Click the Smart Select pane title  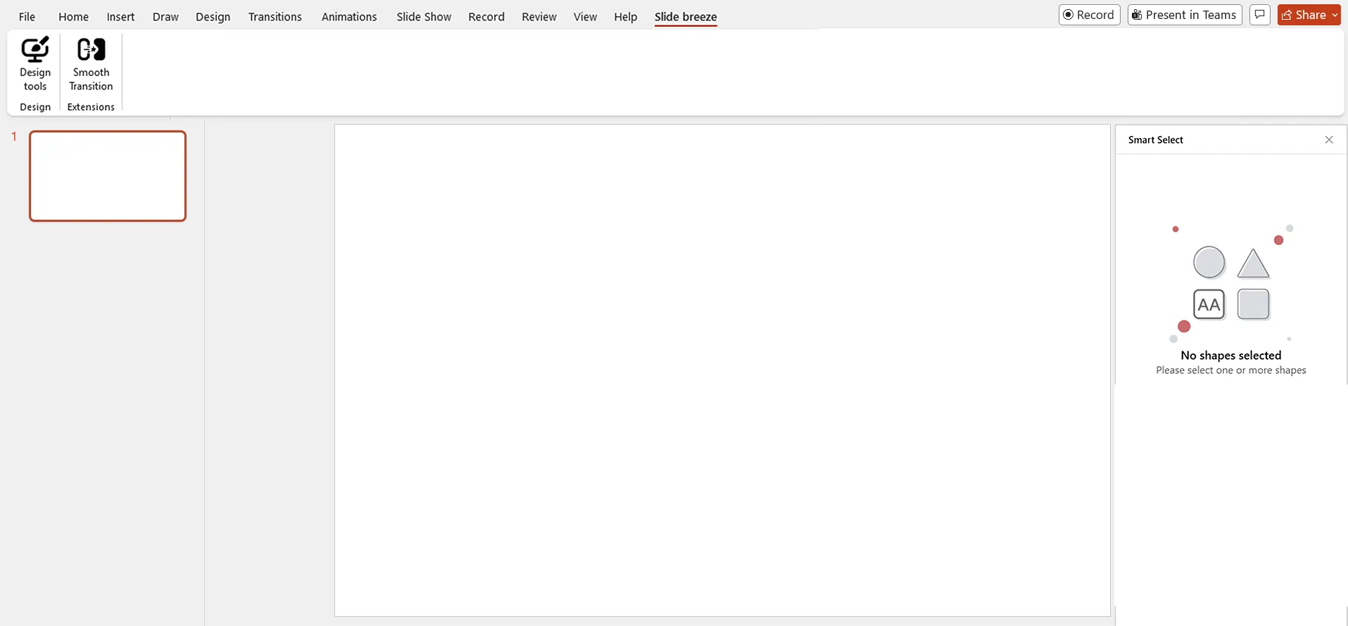point(1155,140)
